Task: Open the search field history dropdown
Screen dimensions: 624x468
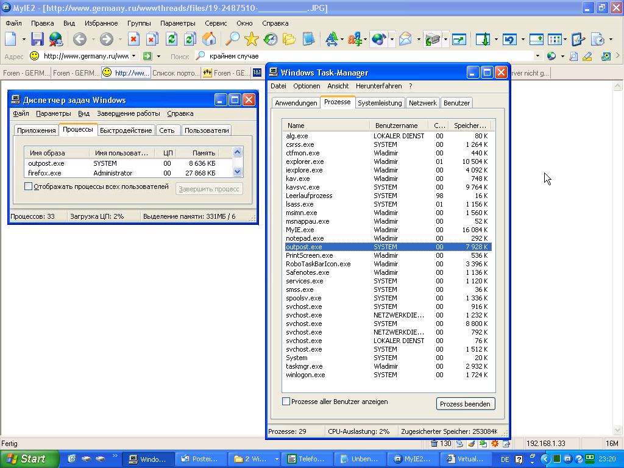Action: tap(537, 56)
